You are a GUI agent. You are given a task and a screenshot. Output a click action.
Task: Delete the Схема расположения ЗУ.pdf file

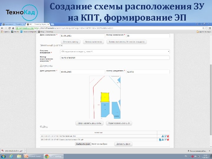[168, 140]
